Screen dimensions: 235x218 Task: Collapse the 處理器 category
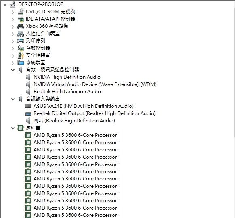13,128
